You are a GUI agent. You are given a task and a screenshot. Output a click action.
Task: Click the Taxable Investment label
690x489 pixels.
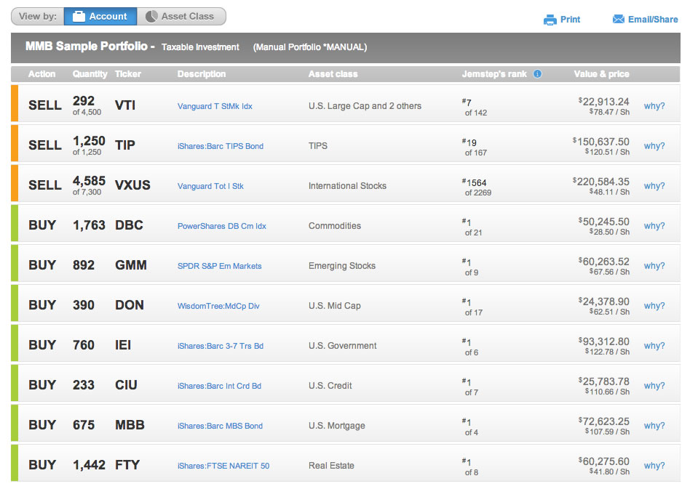point(200,47)
